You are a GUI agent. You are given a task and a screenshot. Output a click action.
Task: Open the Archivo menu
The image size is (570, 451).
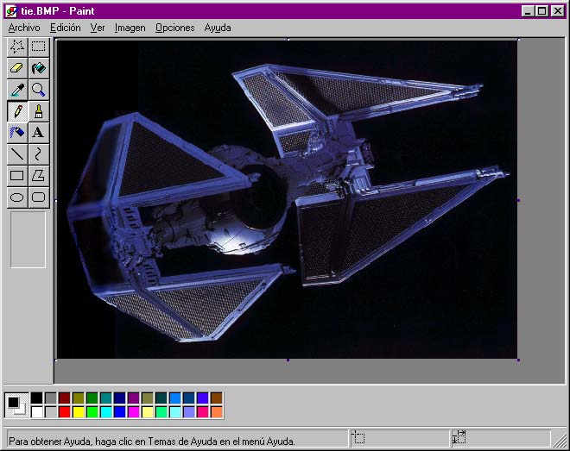[x=24, y=28]
